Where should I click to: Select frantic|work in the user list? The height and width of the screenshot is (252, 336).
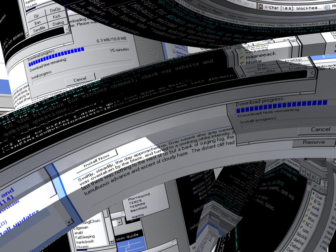click(x=85, y=241)
